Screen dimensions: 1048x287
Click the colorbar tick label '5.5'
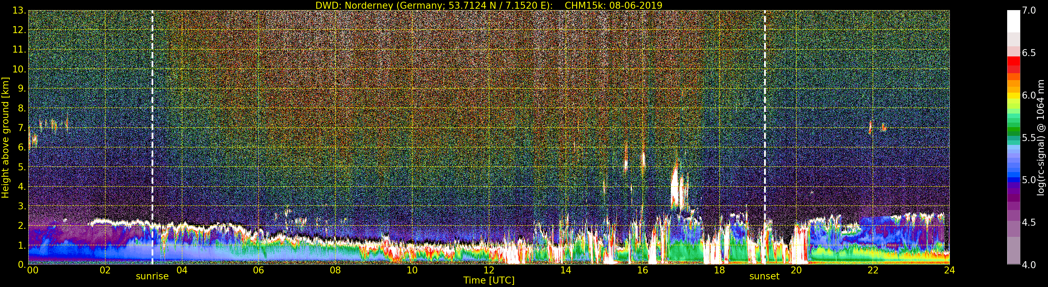click(1029, 138)
